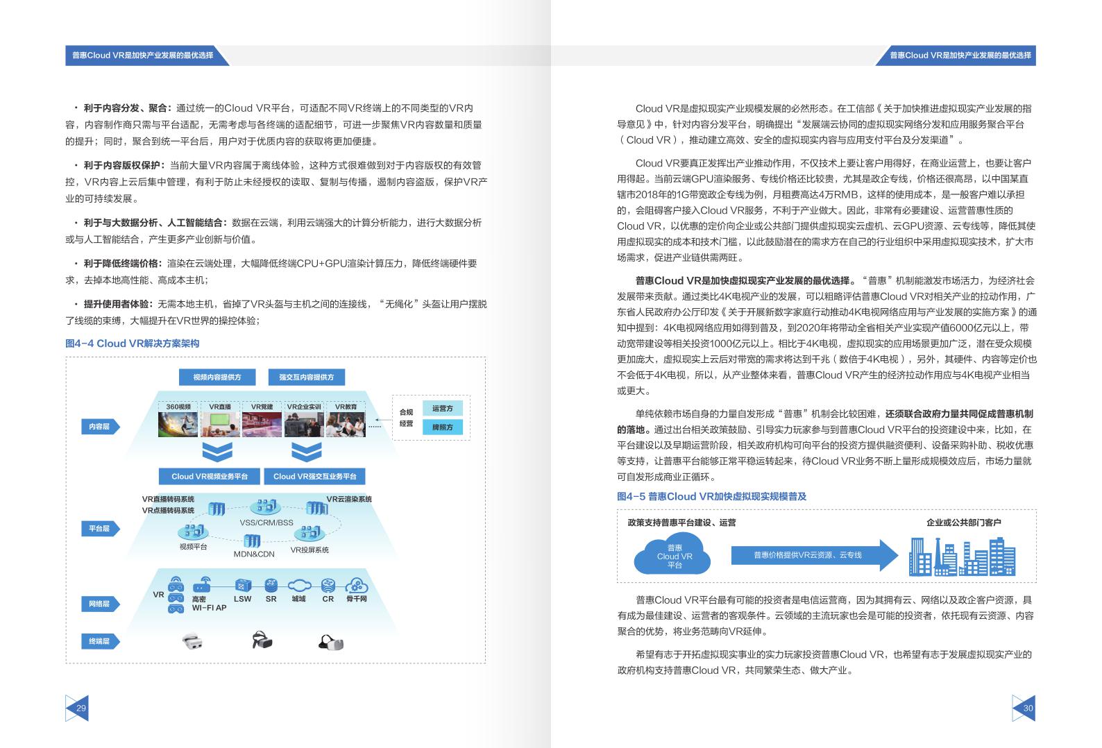1102x748 pixels.
Task: Click the 视频平台 cloud icon
Action: pyautogui.click(x=194, y=532)
